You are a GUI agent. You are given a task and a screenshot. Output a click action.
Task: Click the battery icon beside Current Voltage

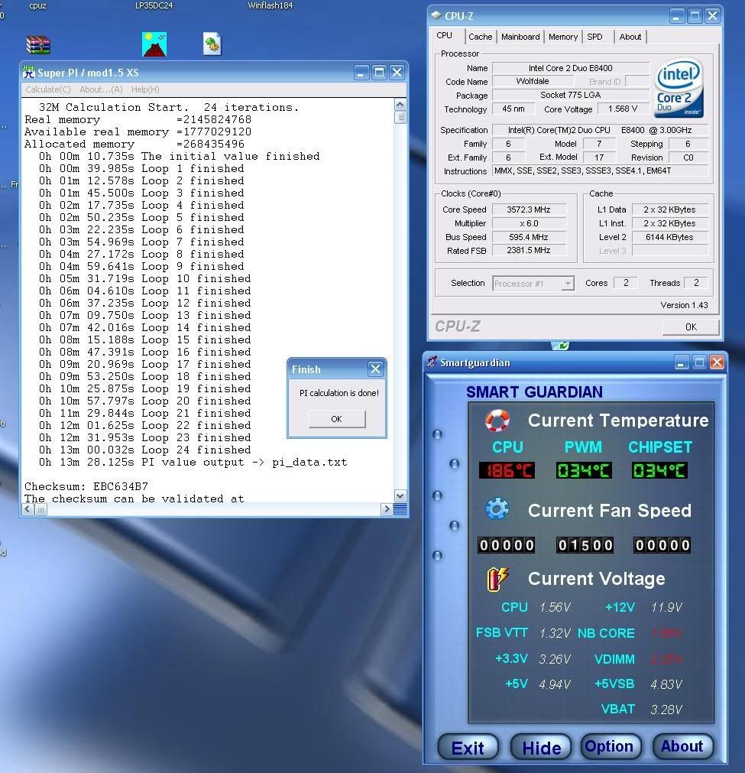[497, 579]
